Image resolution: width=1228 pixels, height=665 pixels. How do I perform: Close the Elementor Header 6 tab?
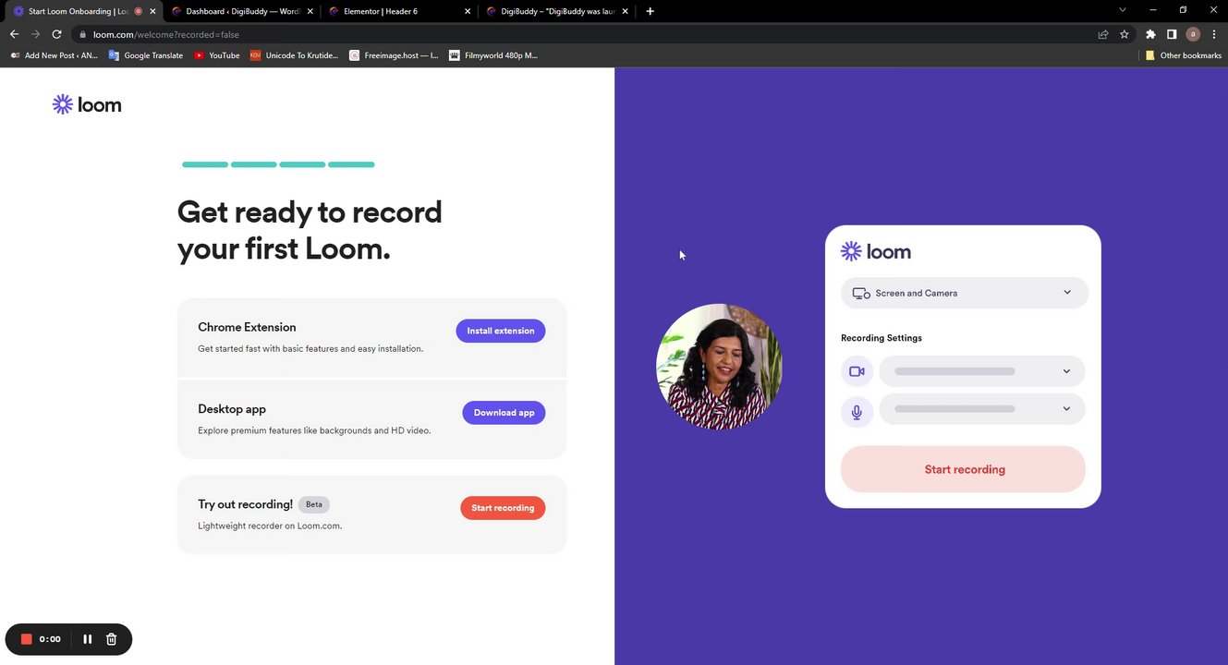pos(468,11)
